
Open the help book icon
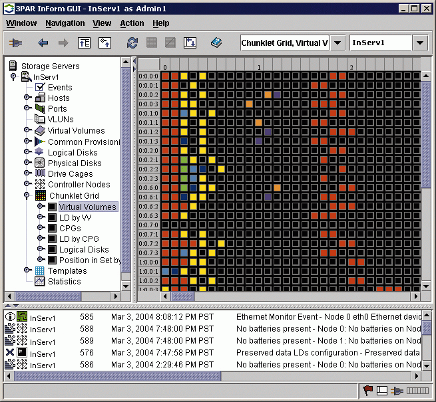pyautogui.click(x=216, y=43)
